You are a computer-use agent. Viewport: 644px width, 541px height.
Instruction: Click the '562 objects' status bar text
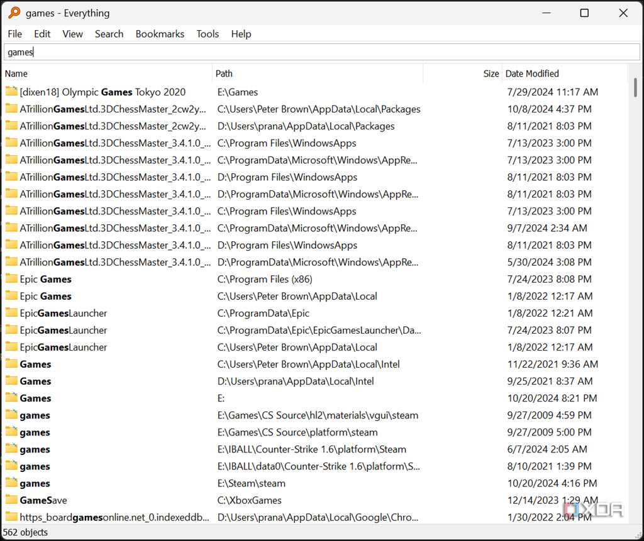coord(25,532)
